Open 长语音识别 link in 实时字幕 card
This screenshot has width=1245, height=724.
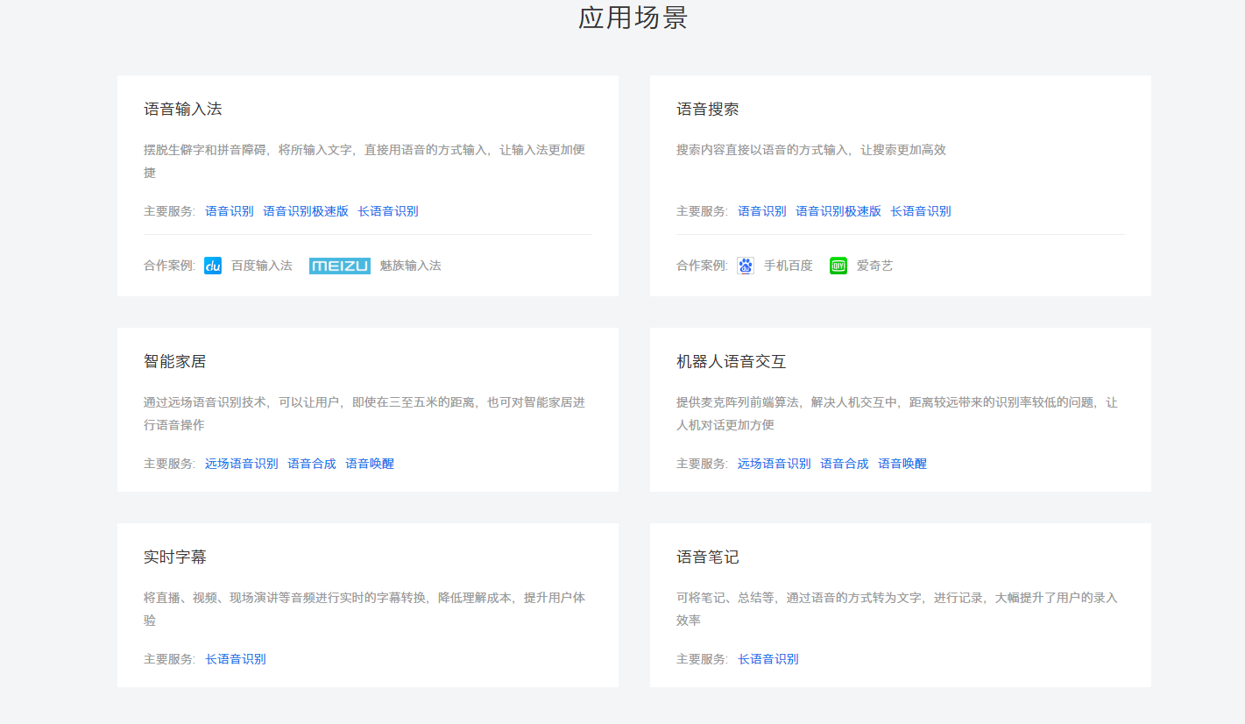click(236, 659)
